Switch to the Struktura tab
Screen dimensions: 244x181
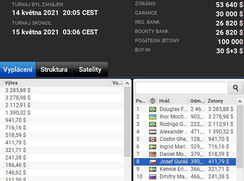coord(54,70)
